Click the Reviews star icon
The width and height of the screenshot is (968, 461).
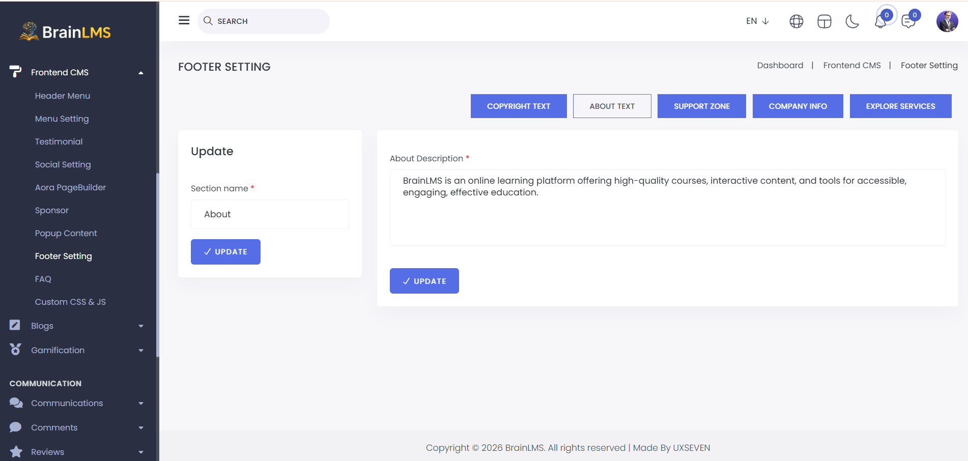[x=16, y=451]
